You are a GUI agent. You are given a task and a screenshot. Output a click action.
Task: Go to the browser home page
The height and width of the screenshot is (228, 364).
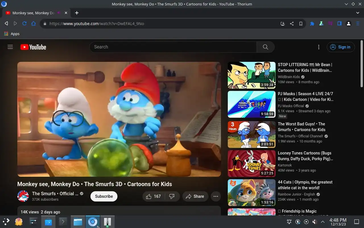pos(34,23)
